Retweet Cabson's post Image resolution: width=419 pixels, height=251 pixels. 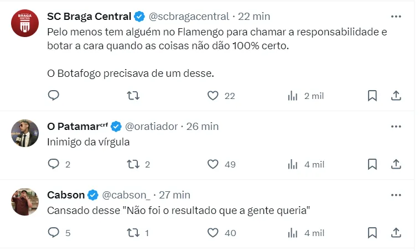(133, 233)
